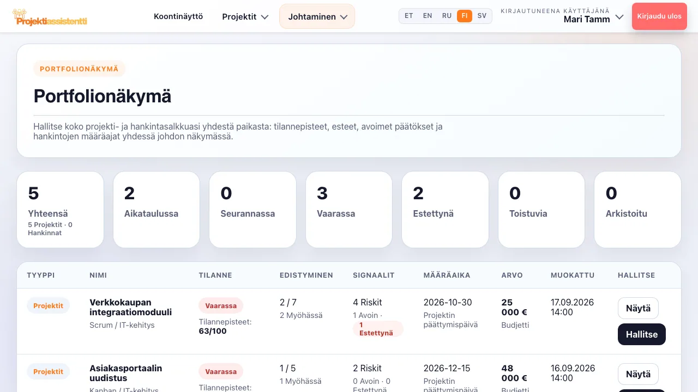Viewport: 698px width, 392px height.
Task: Click the 2026-10-30 deadline date
Action: pos(448,302)
